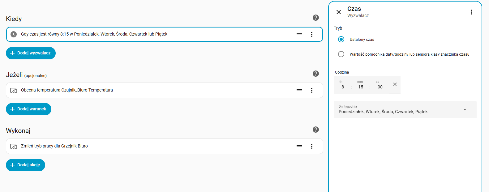The height and width of the screenshot is (192, 489).
Task: Select Wartość pomocnika daty/godziny radio option
Action: click(341, 54)
